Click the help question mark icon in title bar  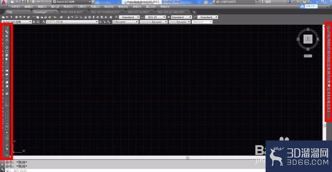point(305,2)
